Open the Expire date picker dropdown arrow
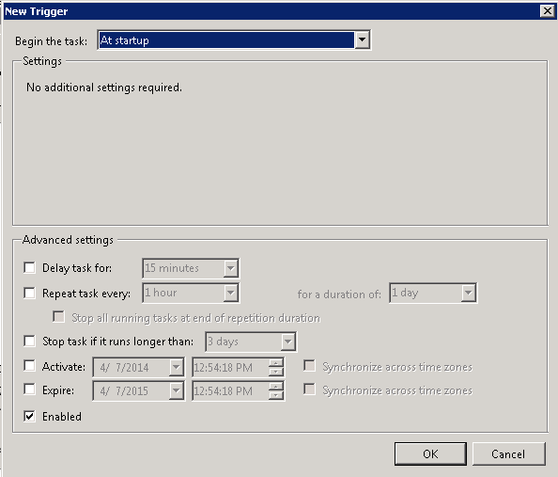Image resolution: width=558 pixels, height=477 pixels. [177, 391]
